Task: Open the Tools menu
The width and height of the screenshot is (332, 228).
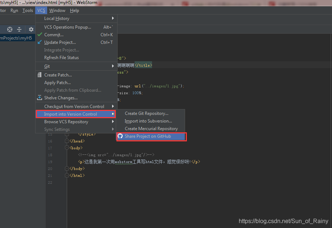Action: pos(28,11)
